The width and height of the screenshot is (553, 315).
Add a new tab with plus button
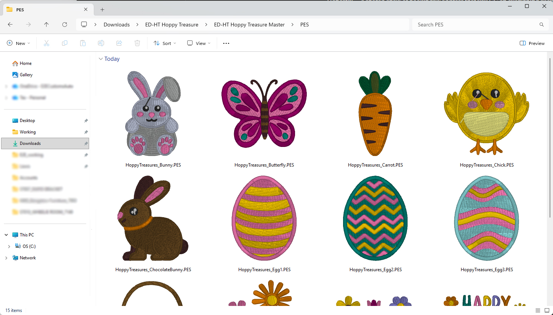coord(102,9)
